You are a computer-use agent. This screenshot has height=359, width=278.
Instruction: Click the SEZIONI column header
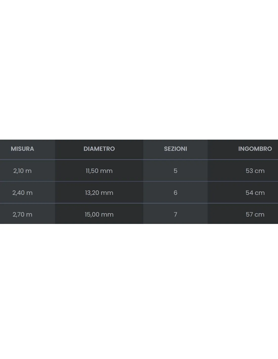click(175, 149)
